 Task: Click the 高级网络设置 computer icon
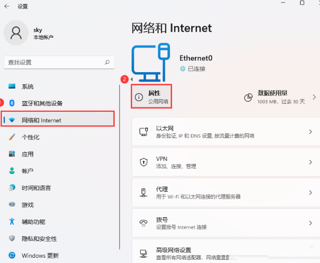[144, 254]
